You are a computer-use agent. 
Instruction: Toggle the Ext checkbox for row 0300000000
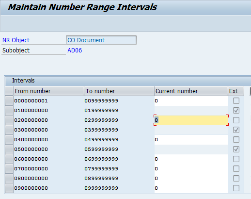pos(236,130)
